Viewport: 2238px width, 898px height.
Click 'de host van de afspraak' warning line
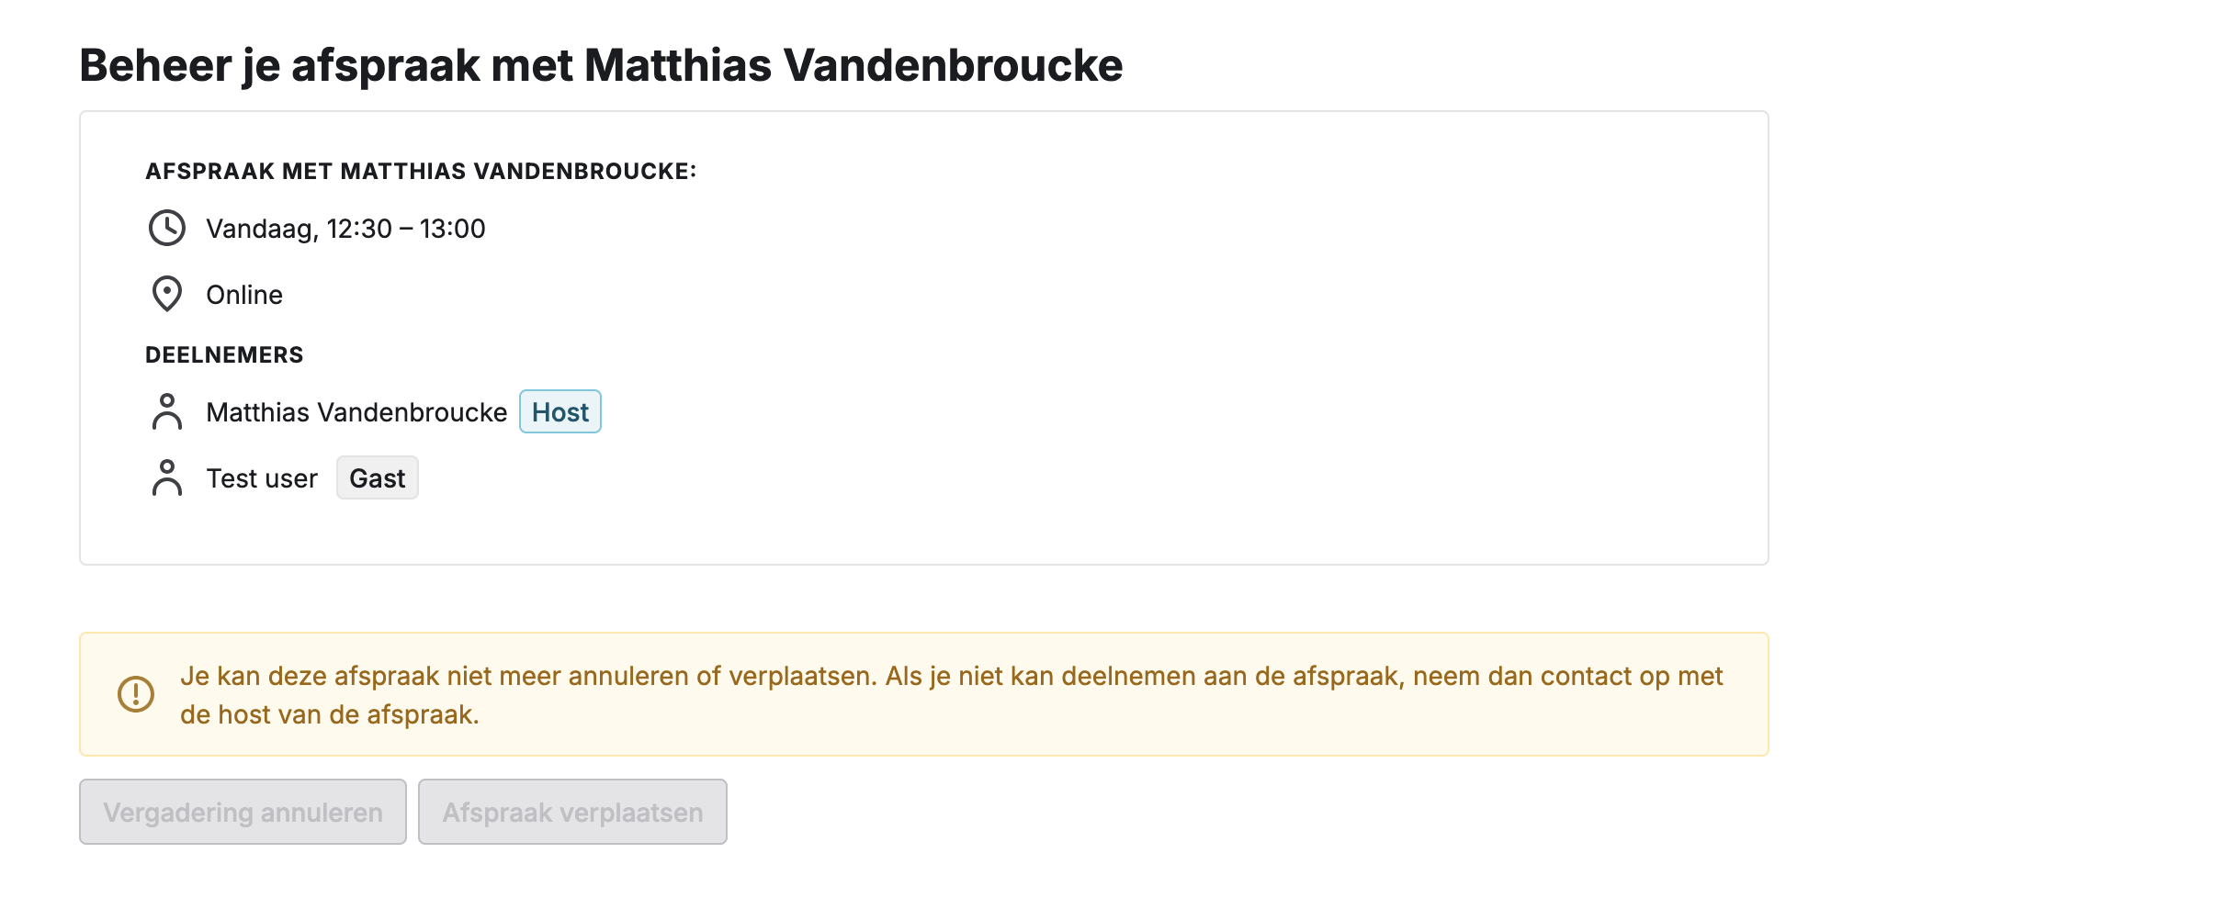coord(330,714)
